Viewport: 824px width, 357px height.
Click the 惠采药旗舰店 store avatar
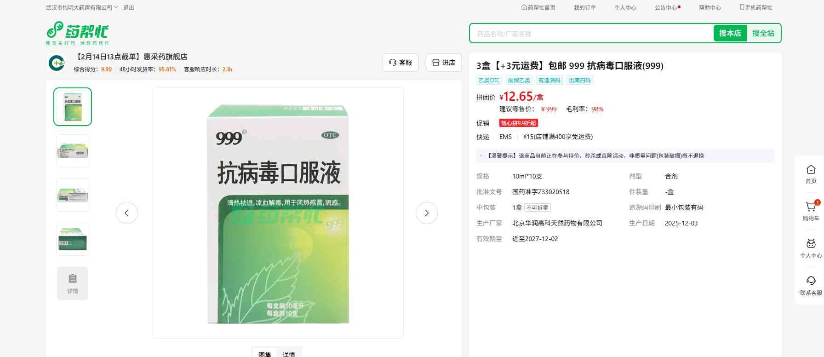(x=57, y=63)
